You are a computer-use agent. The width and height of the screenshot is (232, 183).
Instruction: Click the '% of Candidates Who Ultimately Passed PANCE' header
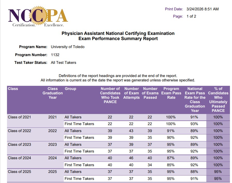218,100
